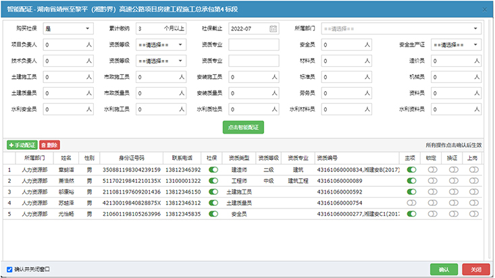This screenshot has width=495, height=278.
Task: Click the 资质类型 column header
Action: coord(241,157)
